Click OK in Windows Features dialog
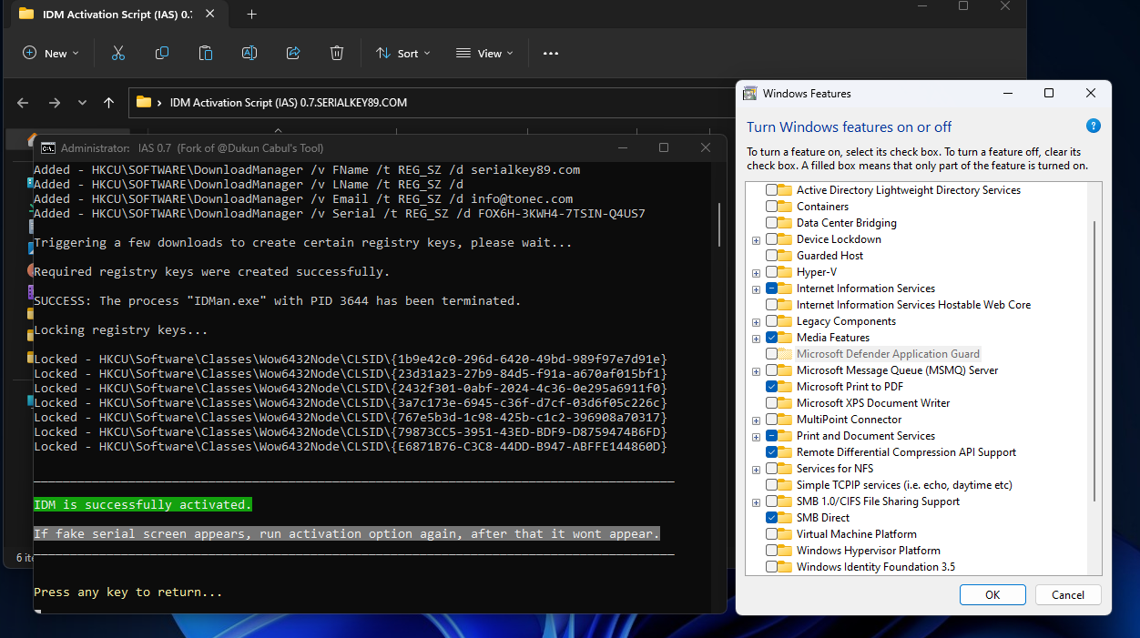This screenshot has height=638, width=1140. point(992,594)
